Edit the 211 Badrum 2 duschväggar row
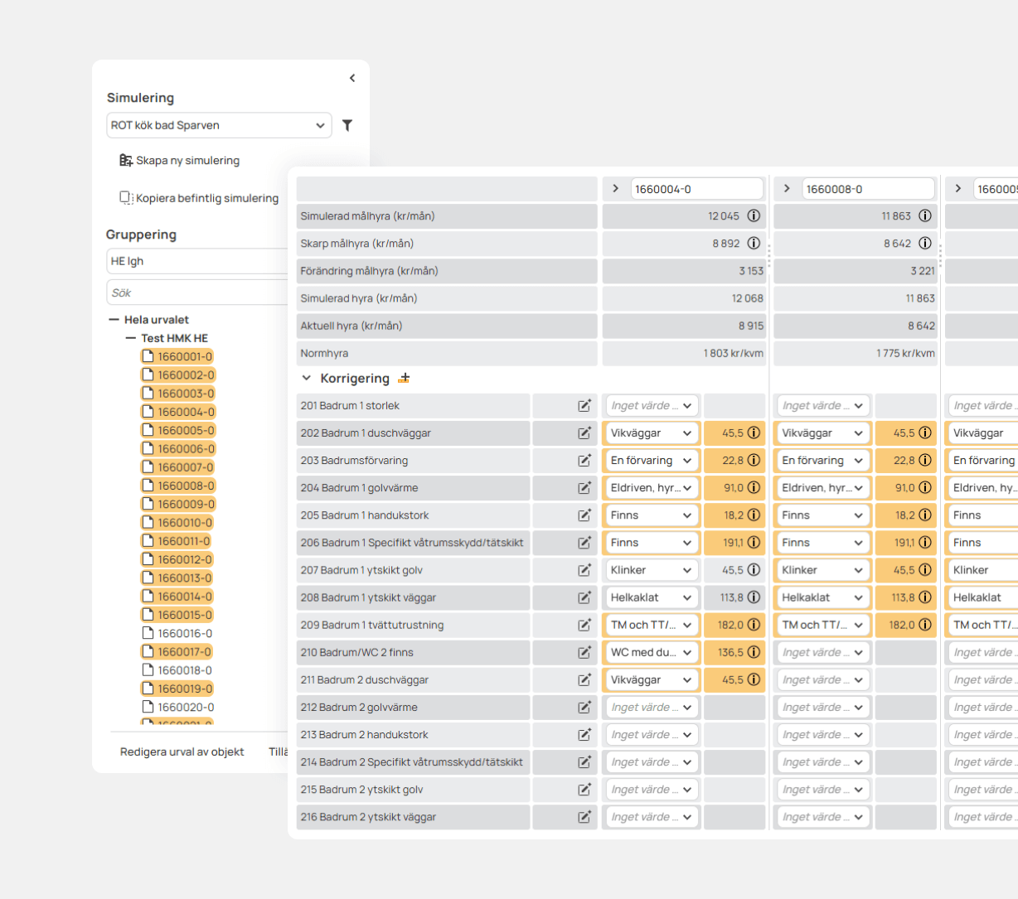Screen dimensions: 1018x899 pyautogui.click(x=584, y=679)
